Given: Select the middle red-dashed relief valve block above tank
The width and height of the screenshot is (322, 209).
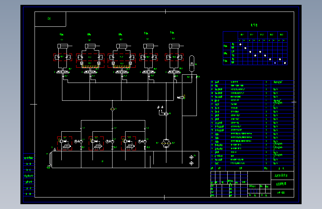Looking at the screenshot, I should 96,144.
